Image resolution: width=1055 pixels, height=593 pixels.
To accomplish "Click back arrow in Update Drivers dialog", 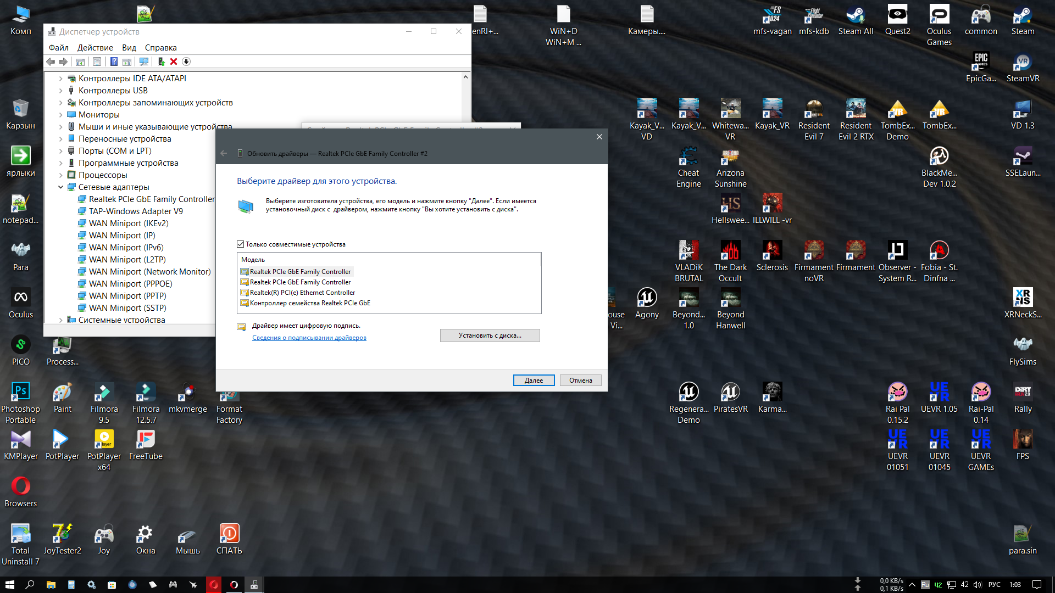I will (224, 153).
